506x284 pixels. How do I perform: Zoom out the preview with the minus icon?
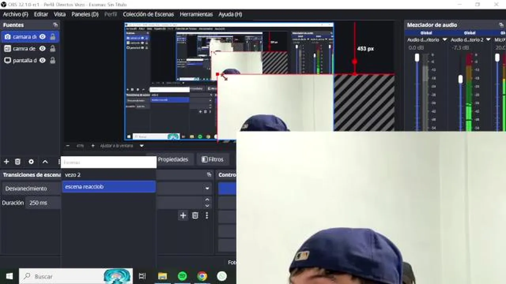68,146
